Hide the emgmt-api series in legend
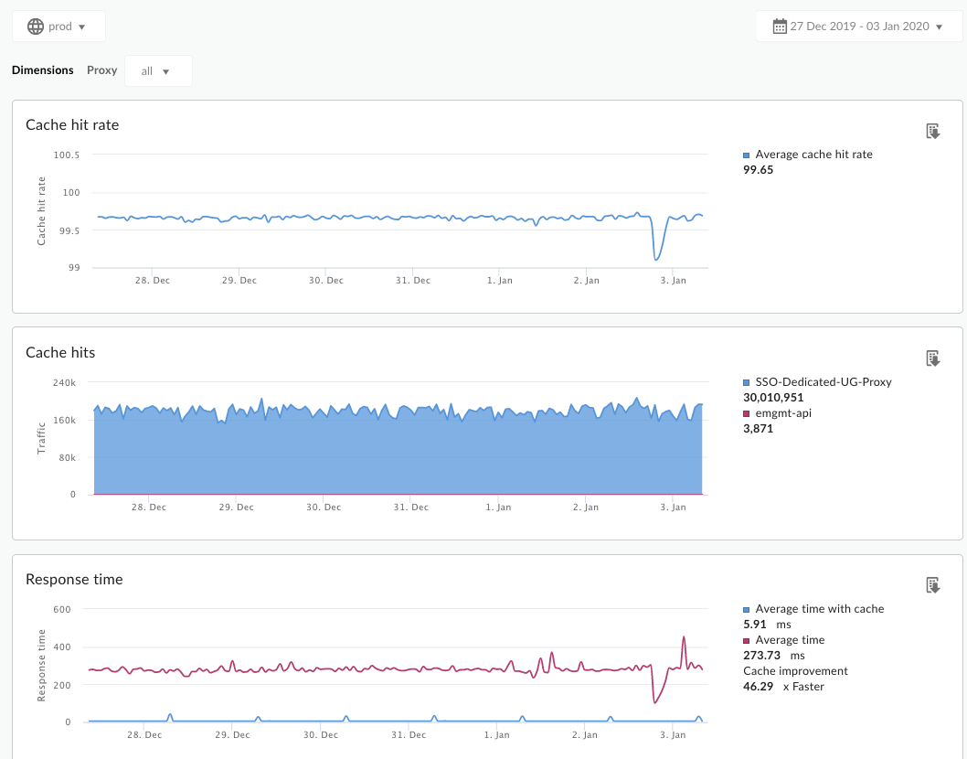This screenshot has height=759, width=967. [782, 413]
